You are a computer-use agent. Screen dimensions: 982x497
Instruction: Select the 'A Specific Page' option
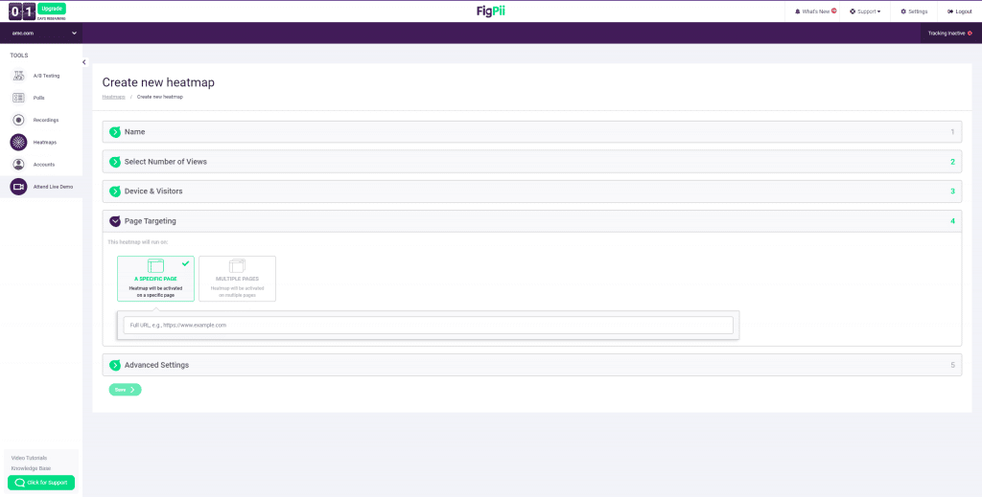(155, 278)
